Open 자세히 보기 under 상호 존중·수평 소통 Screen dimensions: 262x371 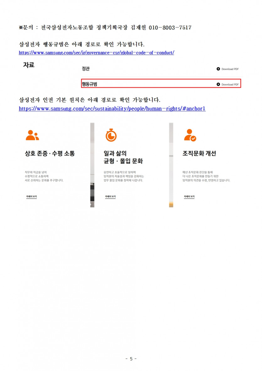coord(31,197)
